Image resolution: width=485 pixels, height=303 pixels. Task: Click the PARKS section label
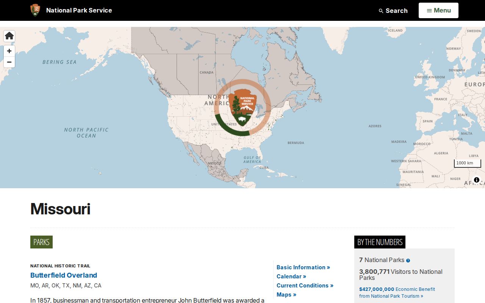(x=41, y=242)
